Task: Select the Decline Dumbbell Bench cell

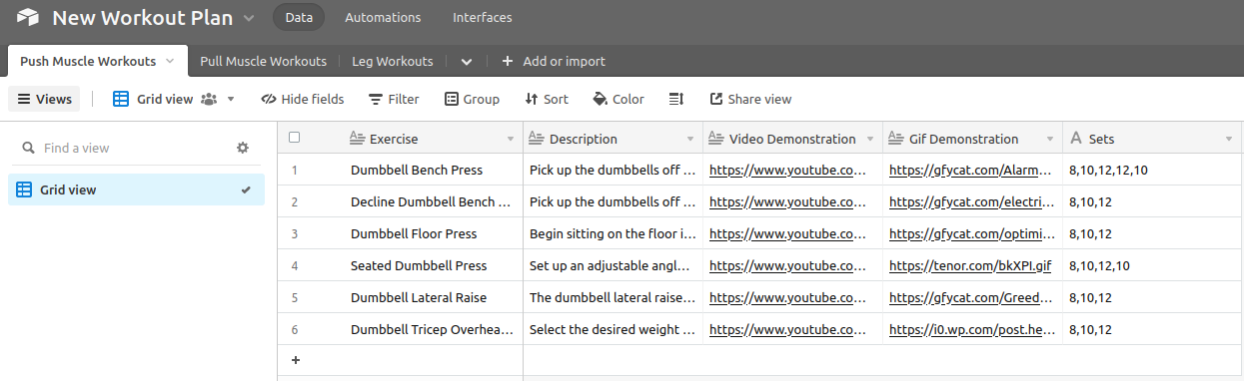Action: tap(433, 202)
